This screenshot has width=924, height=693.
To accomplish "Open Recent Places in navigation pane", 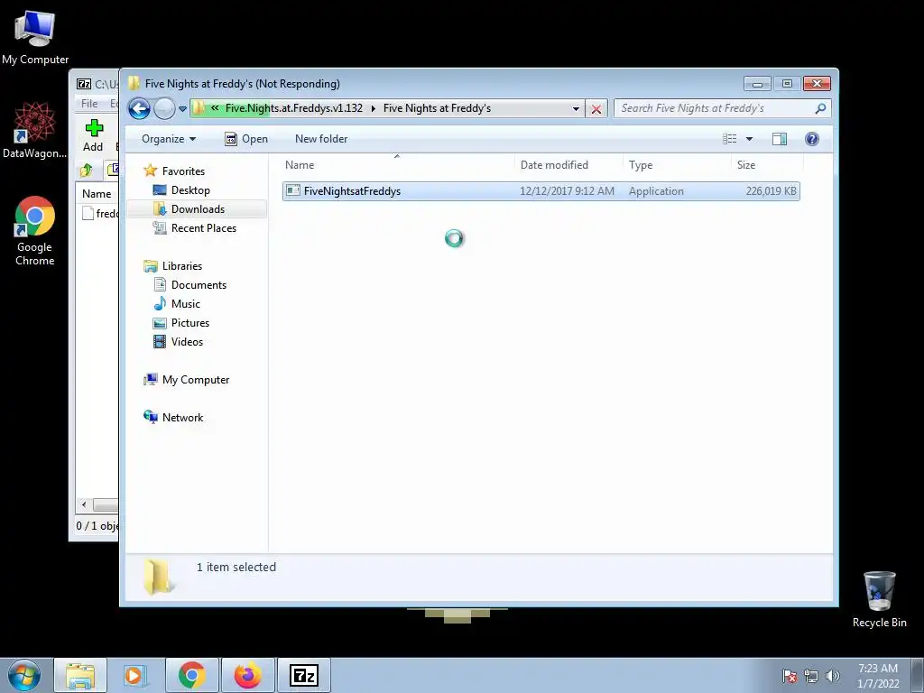I will pyautogui.click(x=203, y=228).
